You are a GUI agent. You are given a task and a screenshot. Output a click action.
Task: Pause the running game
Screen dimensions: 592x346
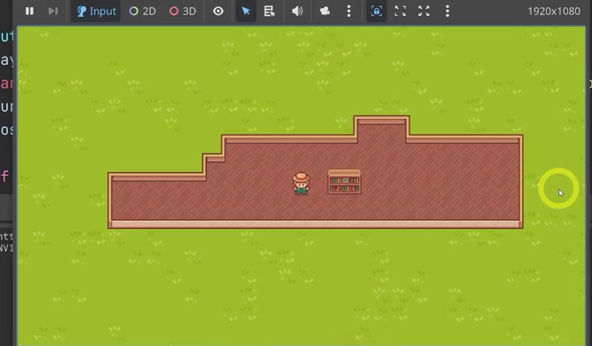[x=29, y=11]
